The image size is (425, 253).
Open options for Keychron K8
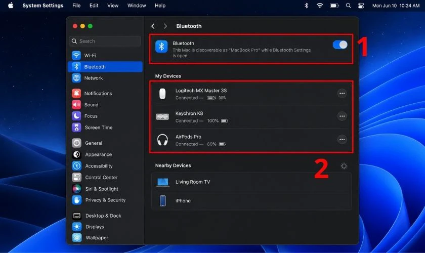pyautogui.click(x=342, y=116)
